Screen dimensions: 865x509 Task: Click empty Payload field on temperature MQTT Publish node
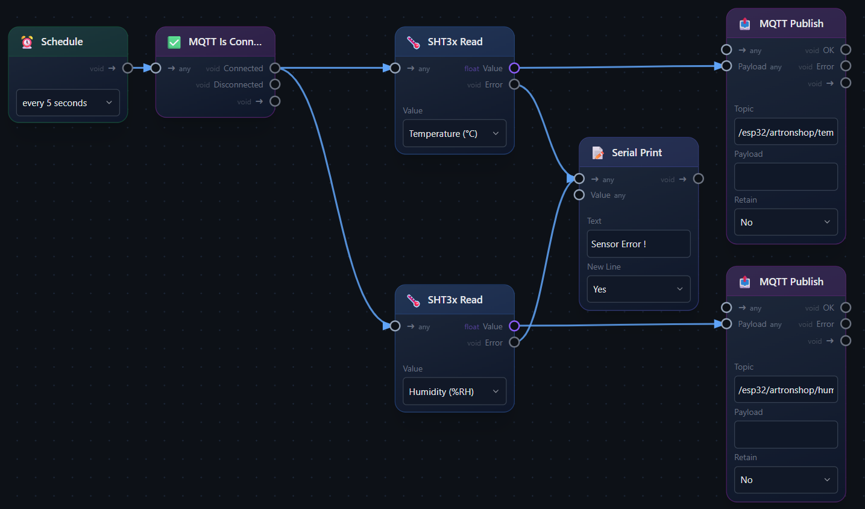tap(786, 177)
